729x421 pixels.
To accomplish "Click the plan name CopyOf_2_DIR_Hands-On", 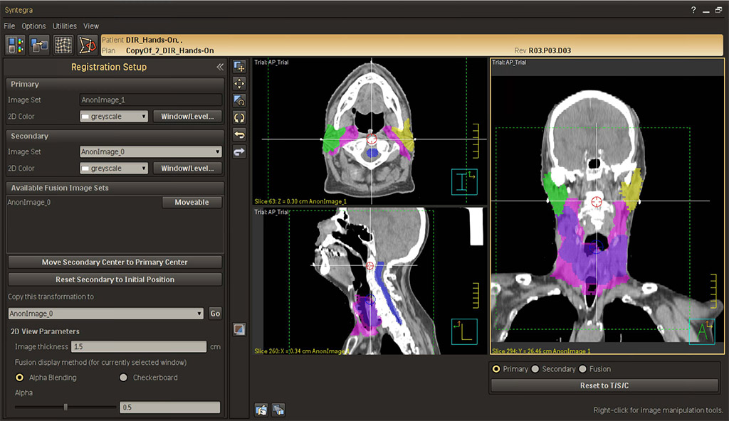I will (169, 50).
